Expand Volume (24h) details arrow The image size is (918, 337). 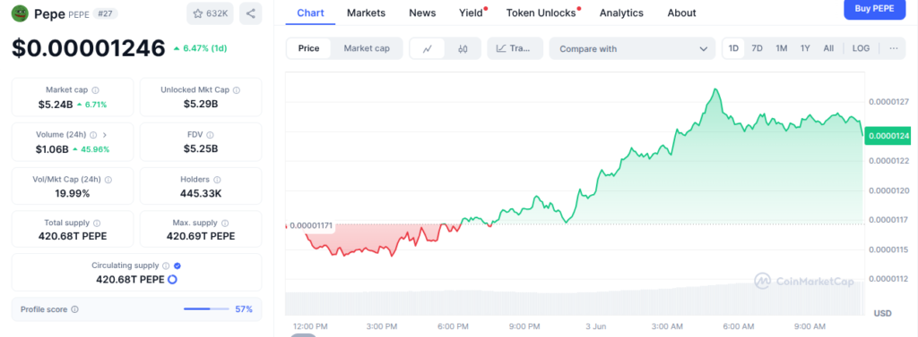click(x=104, y=135)
